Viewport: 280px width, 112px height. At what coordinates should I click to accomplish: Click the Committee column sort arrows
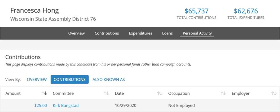point(106,93)
